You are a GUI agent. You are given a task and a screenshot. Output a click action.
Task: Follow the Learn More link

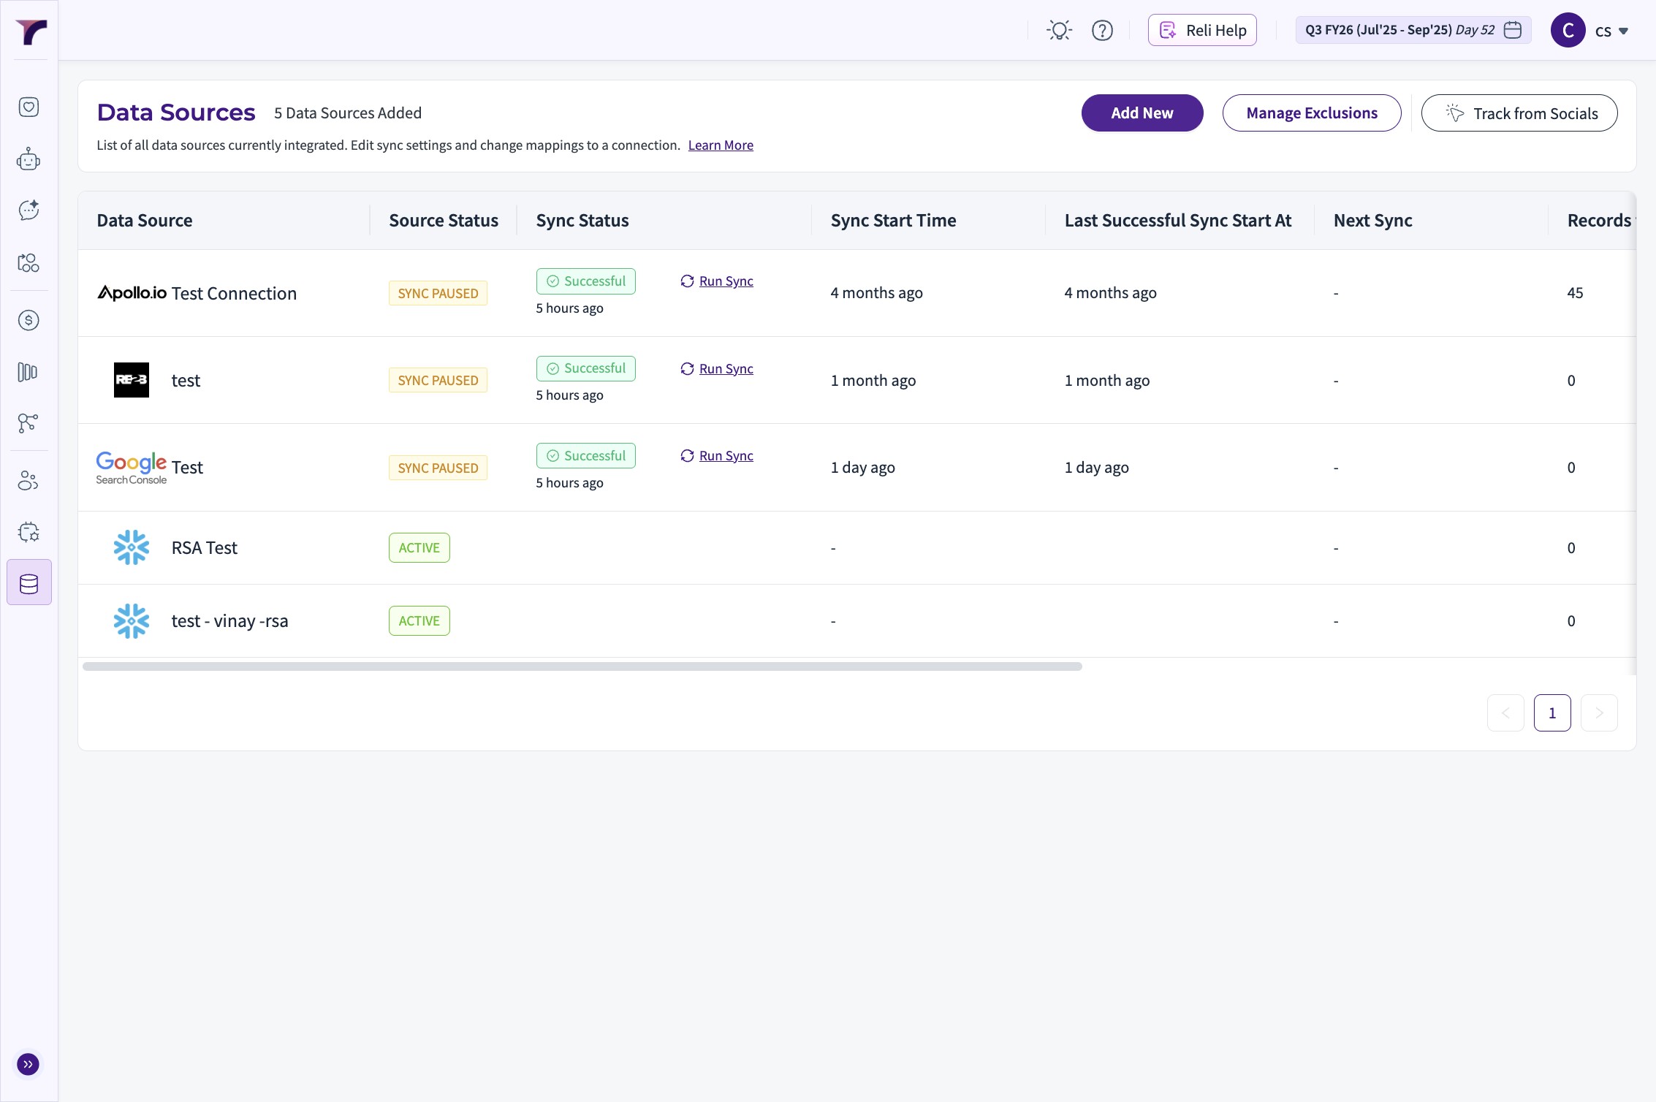[720, 145]
